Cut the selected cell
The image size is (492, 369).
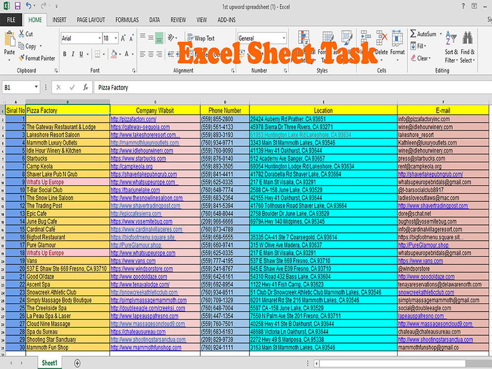(26, 34)
